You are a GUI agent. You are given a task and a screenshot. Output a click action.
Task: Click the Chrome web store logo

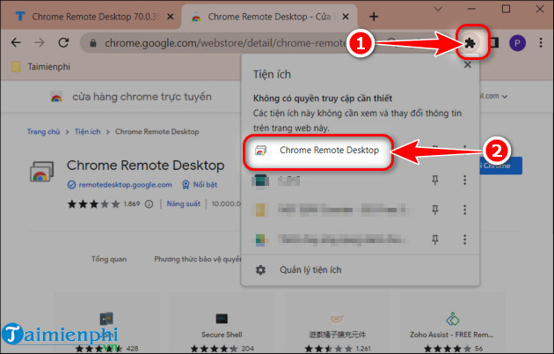(56, 97)
